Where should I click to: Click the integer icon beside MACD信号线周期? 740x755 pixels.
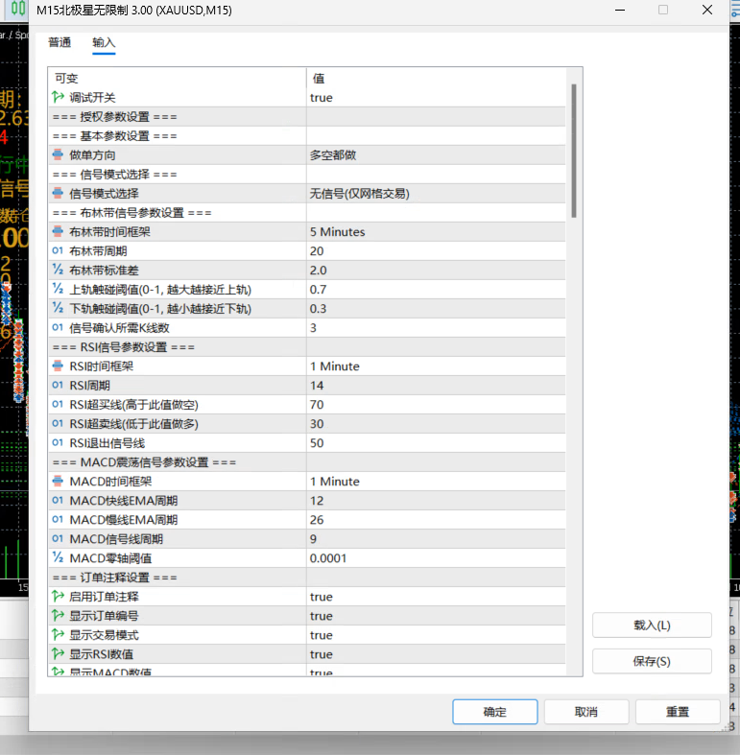[x=58, y=539]
